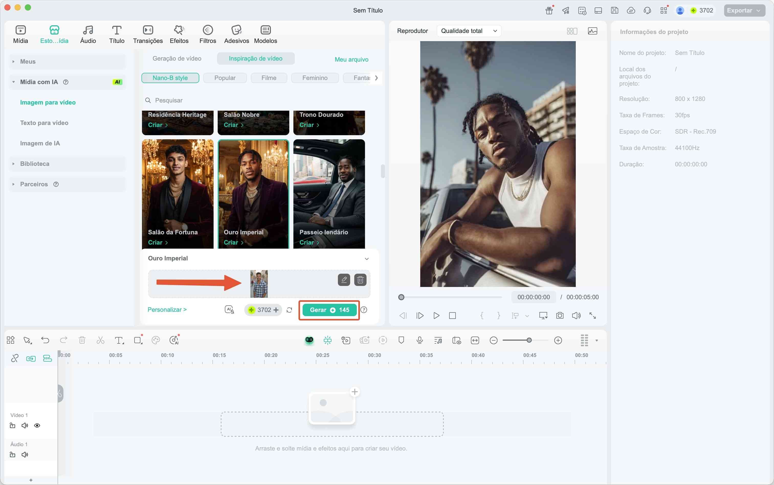774x485 pixels.
Task: Collapse the Ouro Imperial panel chevron
Action: (x=367, y=259)
